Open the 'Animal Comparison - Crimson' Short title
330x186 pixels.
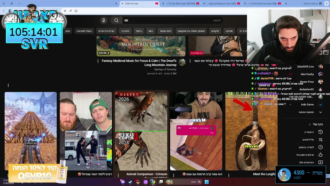coord(147,174)
